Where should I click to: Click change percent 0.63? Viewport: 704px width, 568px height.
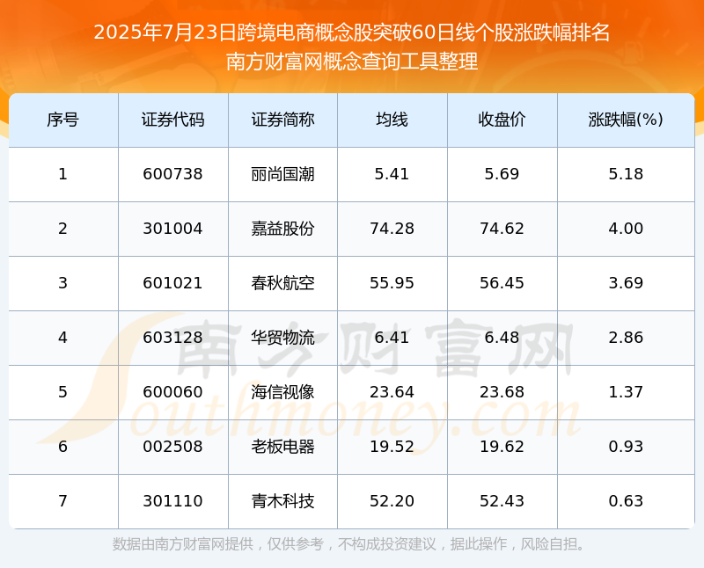point(626,501)
